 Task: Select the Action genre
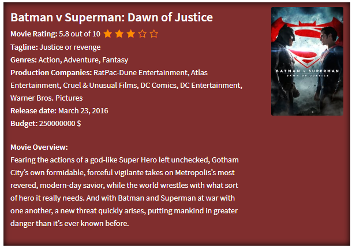point(49,60)
